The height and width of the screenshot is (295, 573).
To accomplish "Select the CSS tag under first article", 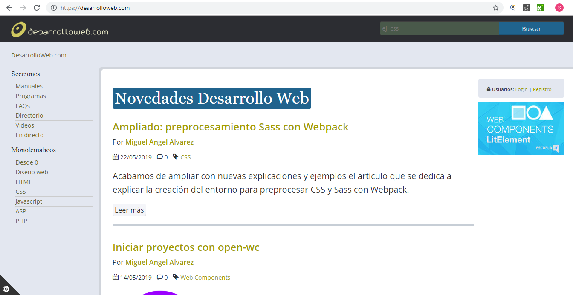I will tap(185, 157).
